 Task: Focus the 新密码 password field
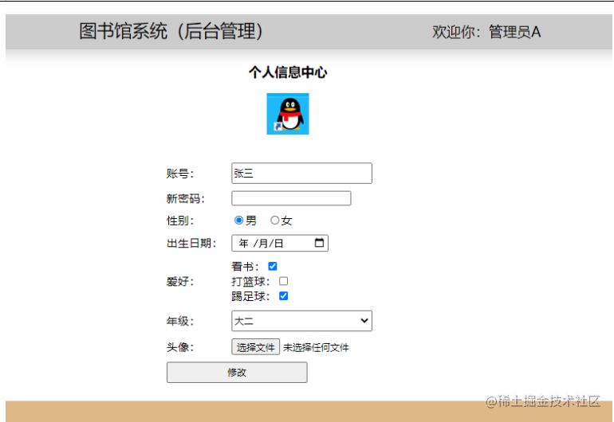pos(291,198)
